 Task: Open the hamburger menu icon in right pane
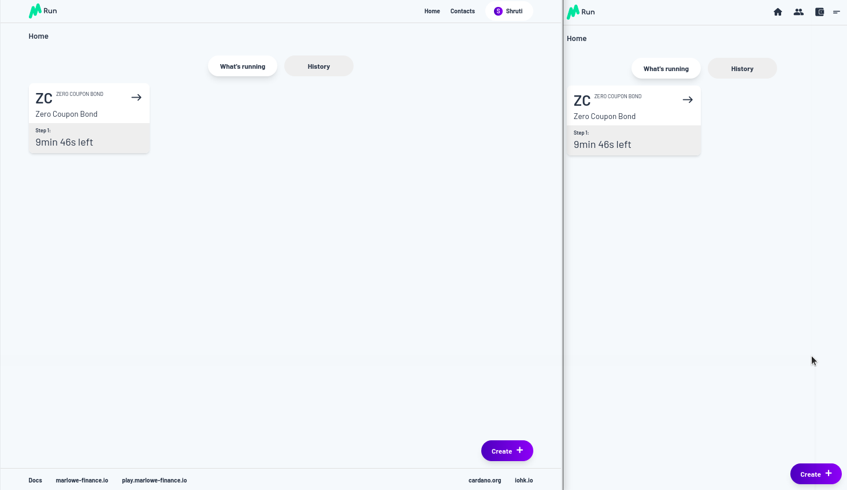point(836,12)
